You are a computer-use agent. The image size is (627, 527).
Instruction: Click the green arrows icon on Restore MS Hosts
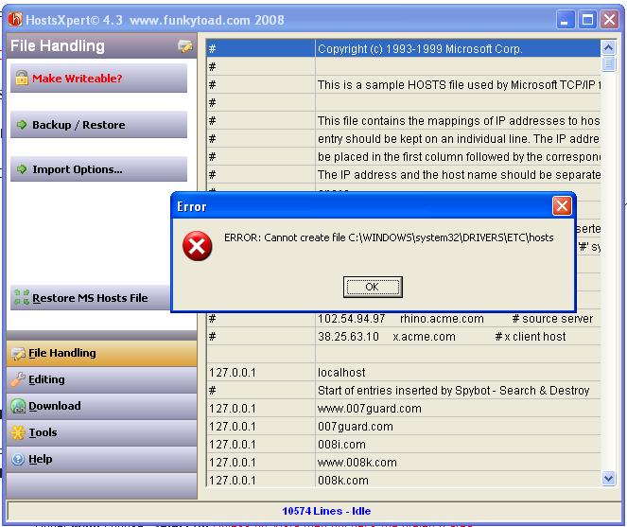pos(22,297)
